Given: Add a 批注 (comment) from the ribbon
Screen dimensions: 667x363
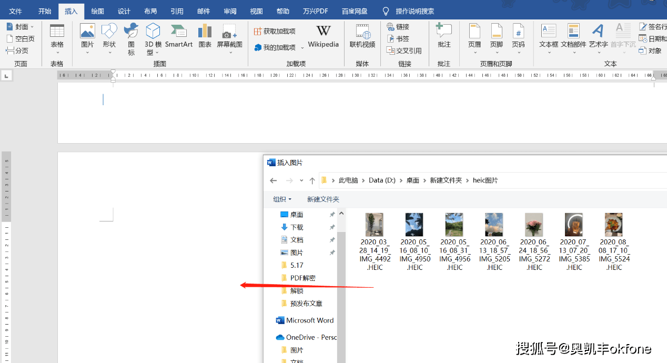Looking at the screenshot, I should click(444, 36).
